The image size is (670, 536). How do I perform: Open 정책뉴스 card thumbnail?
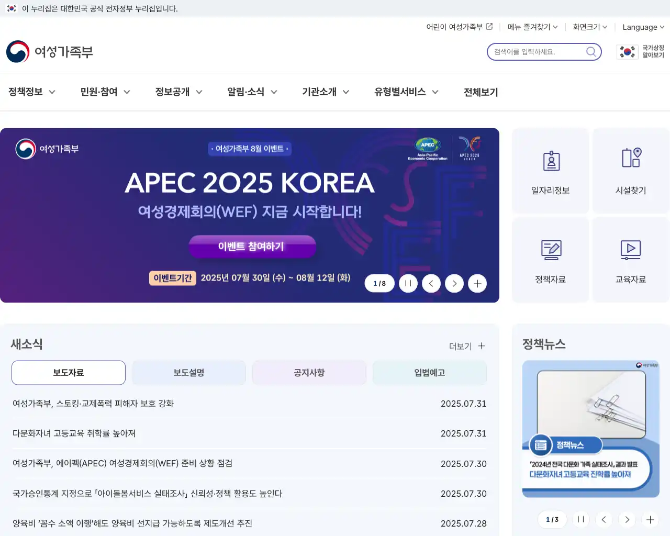click(x=591, y=429)
